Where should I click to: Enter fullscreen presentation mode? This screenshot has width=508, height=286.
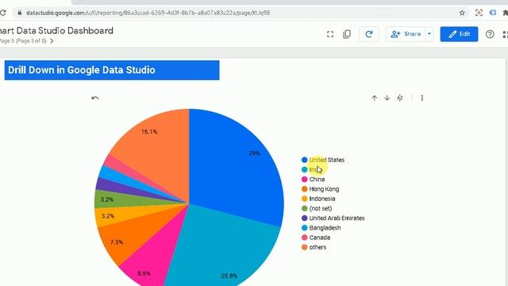[x=330, y=34]
